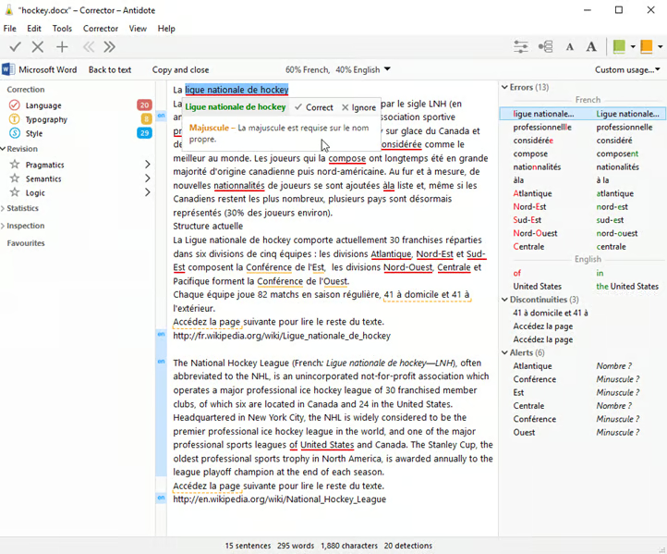Open the Corrector menu

[x=101, y=29]
